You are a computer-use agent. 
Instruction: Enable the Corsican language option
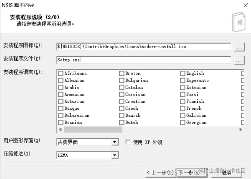[122, 94]
